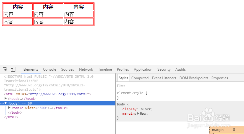
Task: Switch to the Sources tab
Action: tap(67, 69)
